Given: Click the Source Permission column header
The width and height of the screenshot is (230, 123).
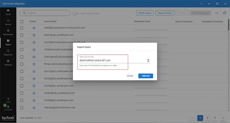Looking at the screenshot, I should click(184, 21).
